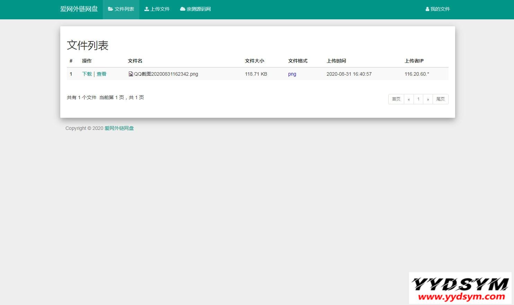
Task: Click the image file icon before QQ截图 filename
Action: (131, 74)
